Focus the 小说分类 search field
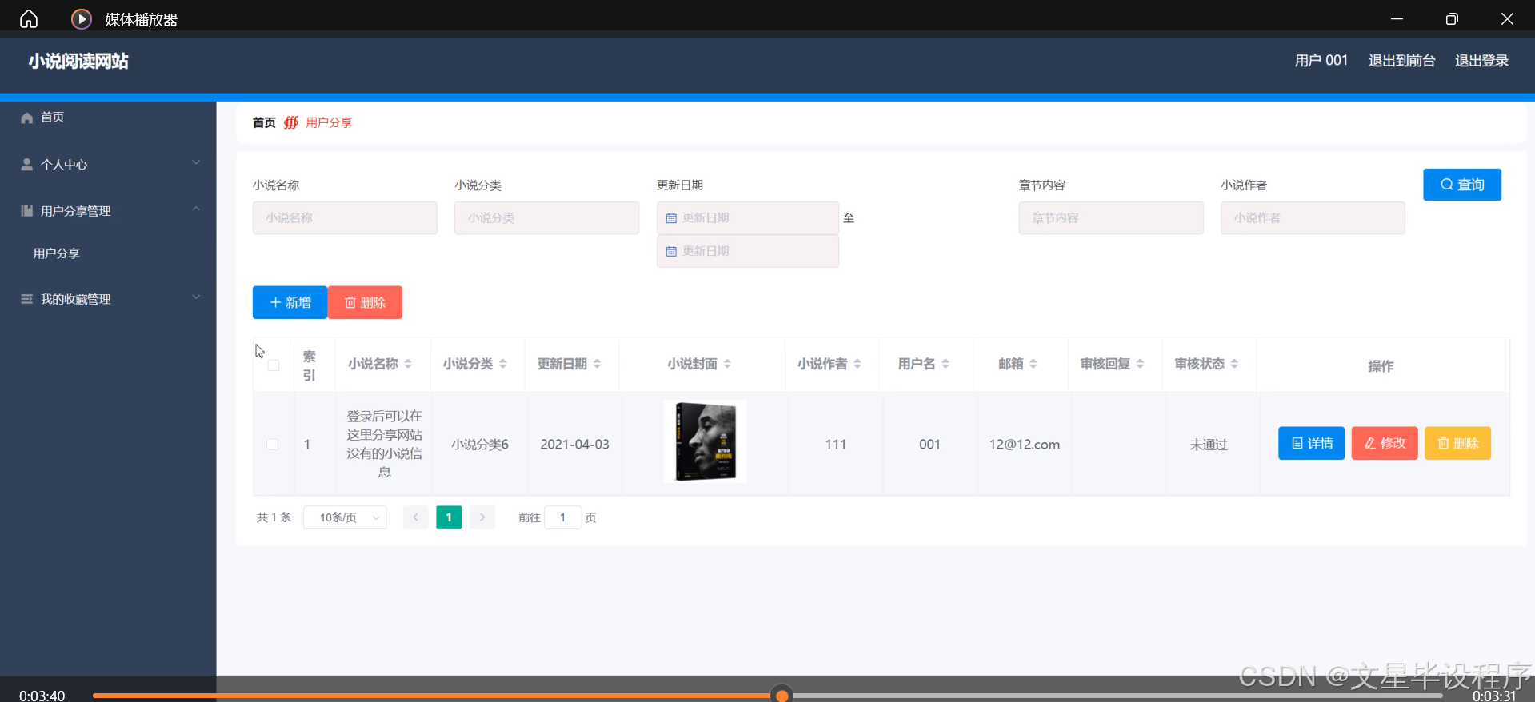Viewport: 1535px width, 702px height. coord(546,218)
